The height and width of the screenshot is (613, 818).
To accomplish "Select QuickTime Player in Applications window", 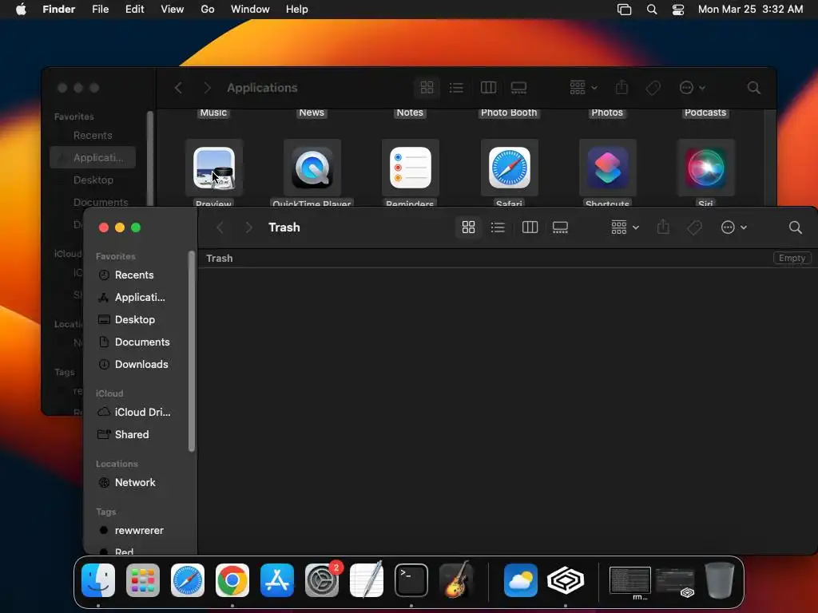I will point(312,168).
